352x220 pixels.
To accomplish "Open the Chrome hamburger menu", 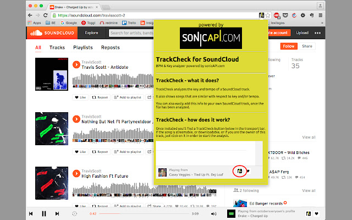I will point(321,15).
